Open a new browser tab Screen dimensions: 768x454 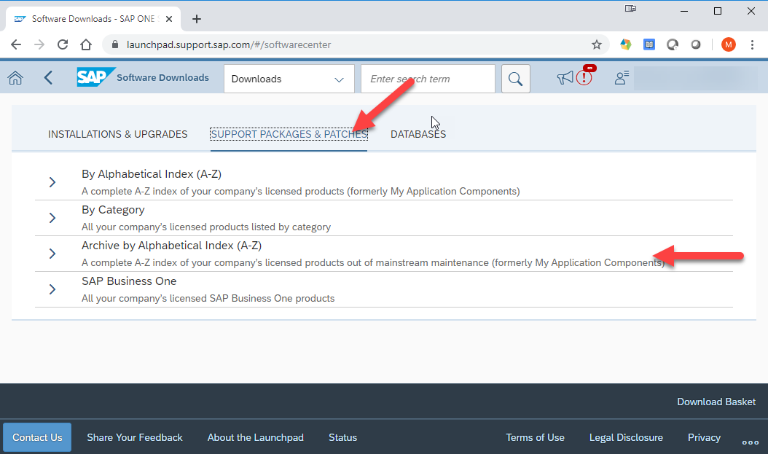click(x=197, y=19)
